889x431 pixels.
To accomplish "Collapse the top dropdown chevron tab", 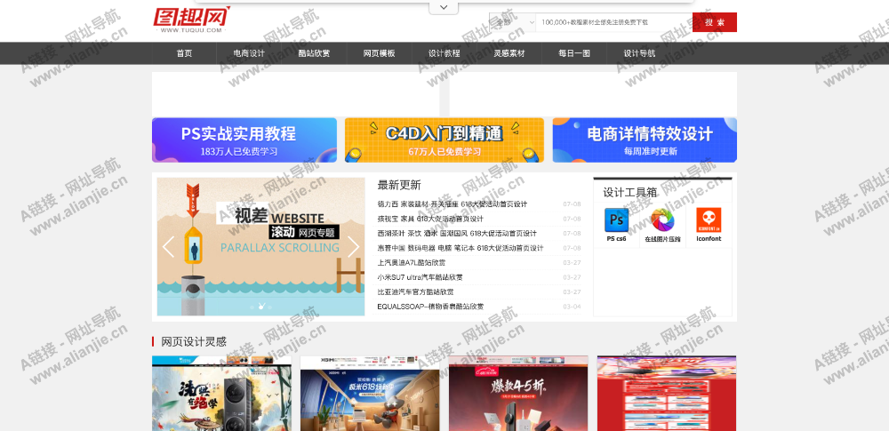I will pos(444,7).
